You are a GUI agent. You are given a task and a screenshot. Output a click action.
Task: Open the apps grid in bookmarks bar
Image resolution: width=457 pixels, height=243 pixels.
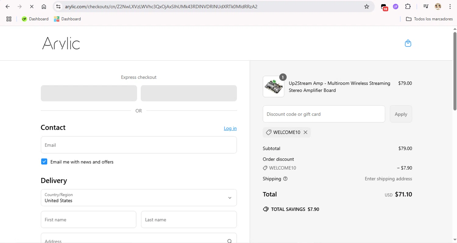(9, 19)
